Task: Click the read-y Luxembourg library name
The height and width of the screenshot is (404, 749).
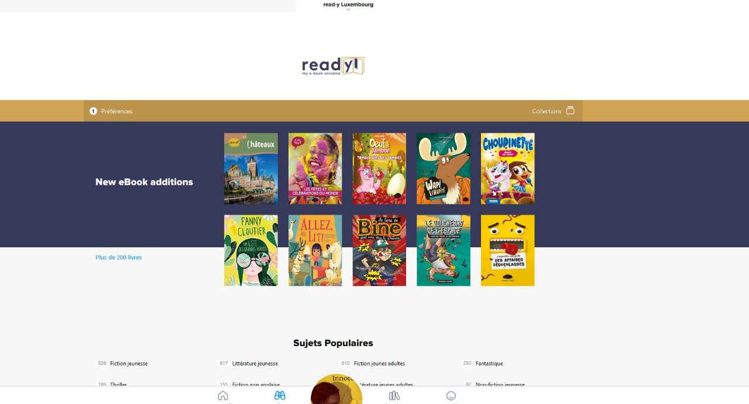Action: (348, 4)
